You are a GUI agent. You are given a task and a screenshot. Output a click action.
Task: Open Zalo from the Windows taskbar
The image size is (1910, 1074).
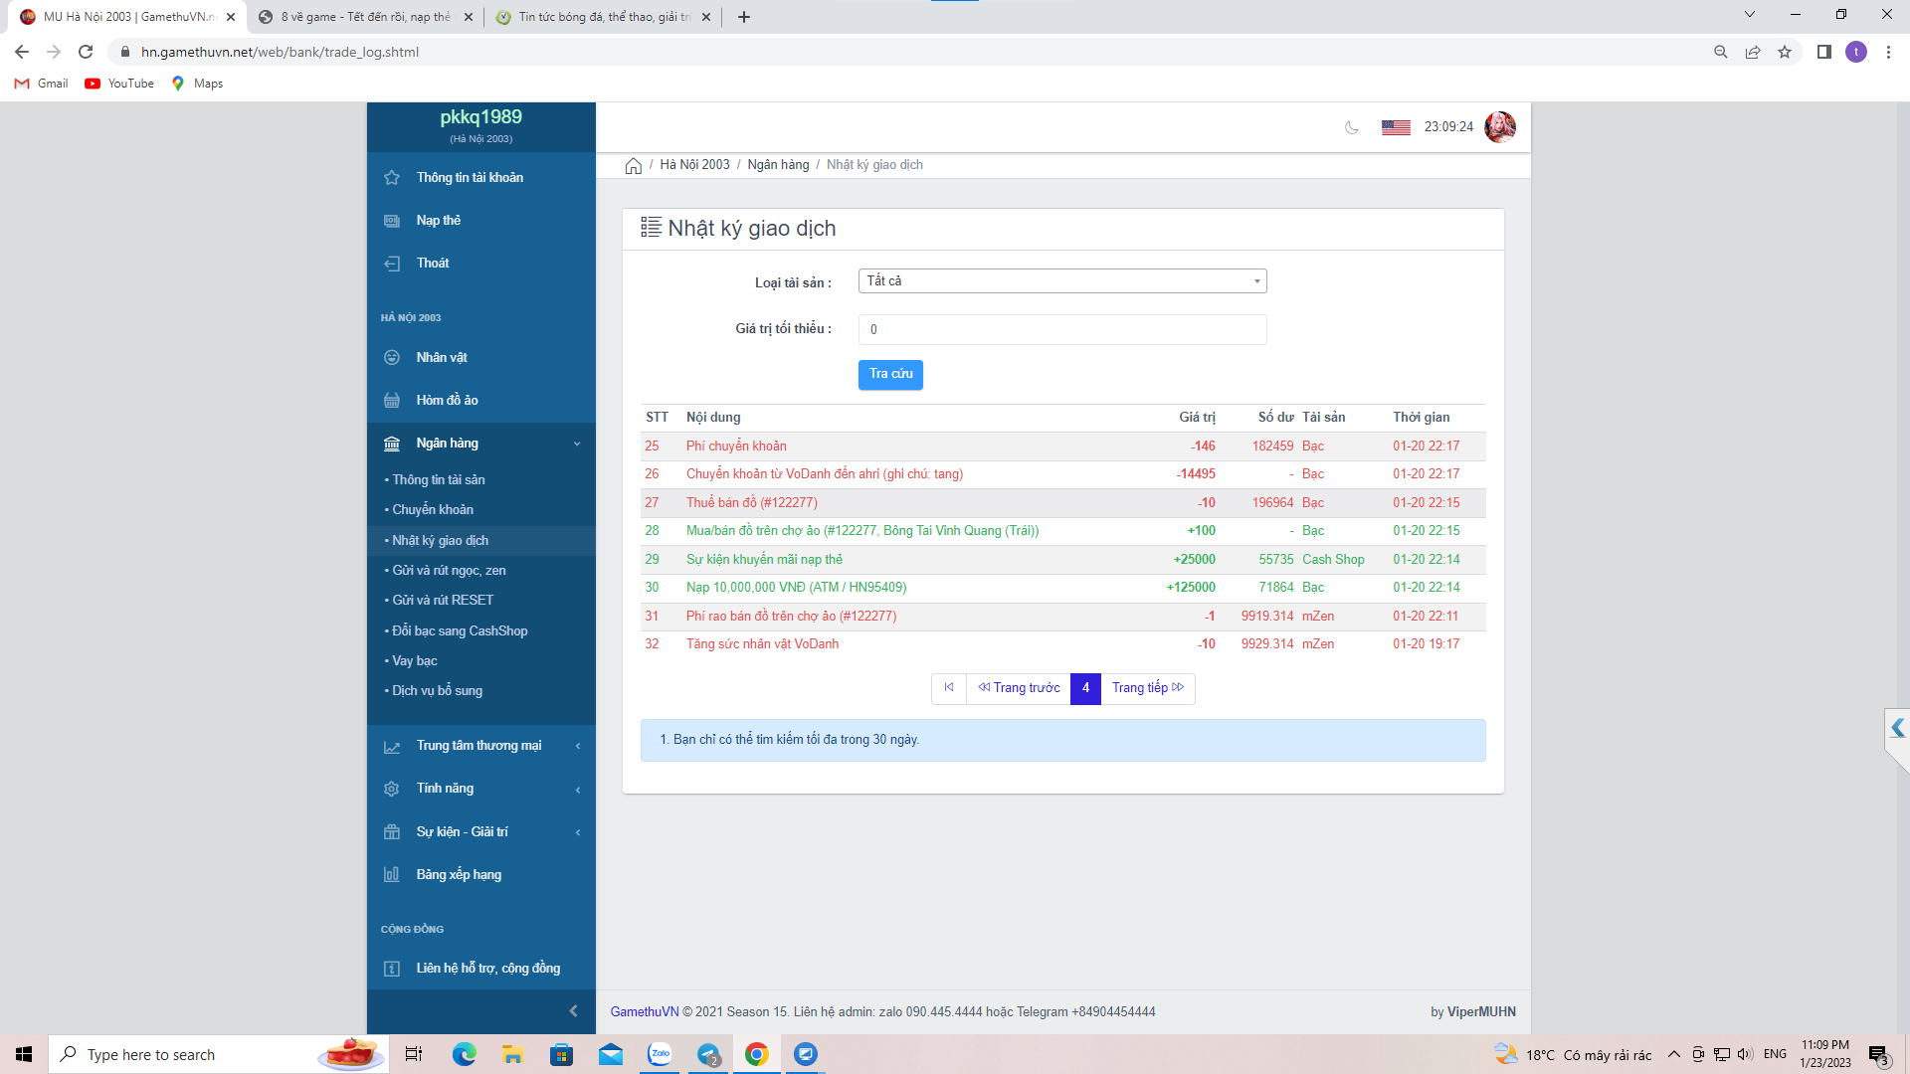[x=660, y=1054]
